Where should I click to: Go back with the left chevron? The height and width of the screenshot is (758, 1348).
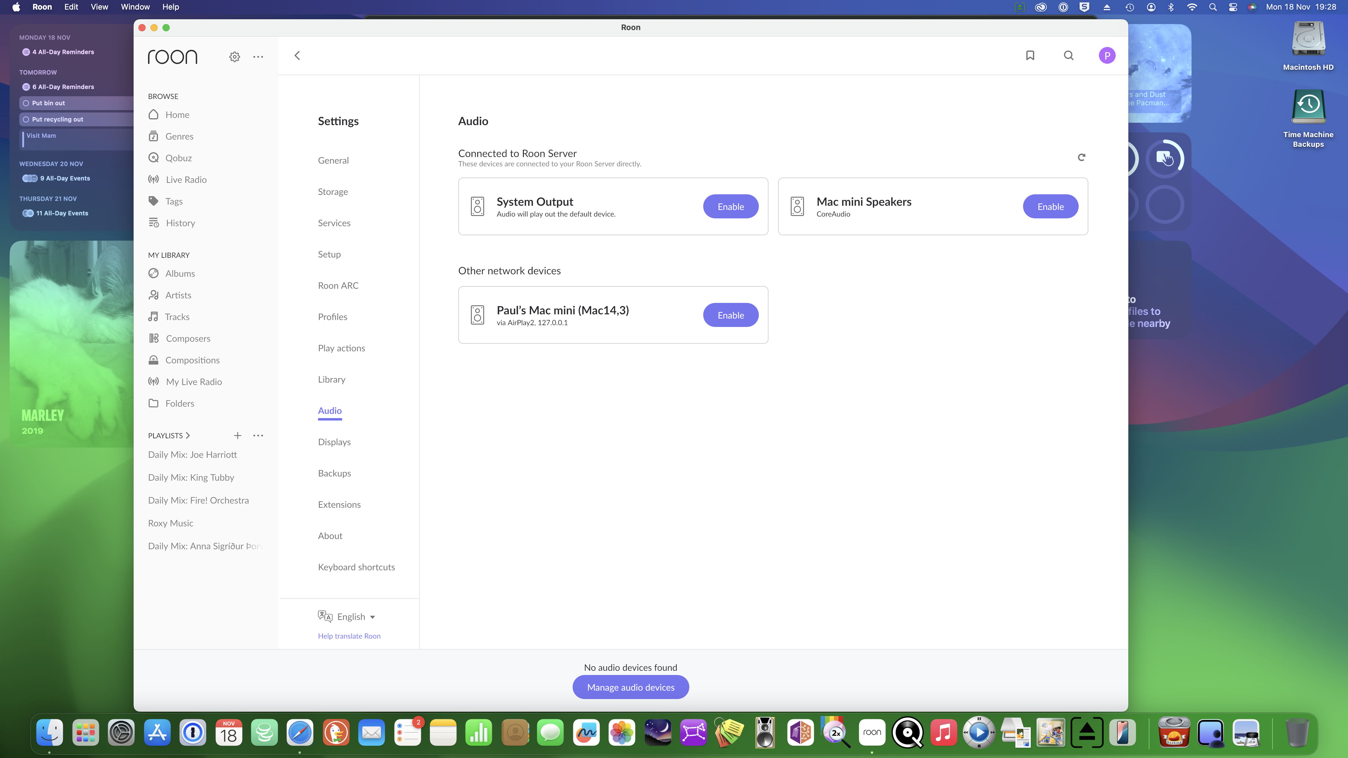(297, 55)
